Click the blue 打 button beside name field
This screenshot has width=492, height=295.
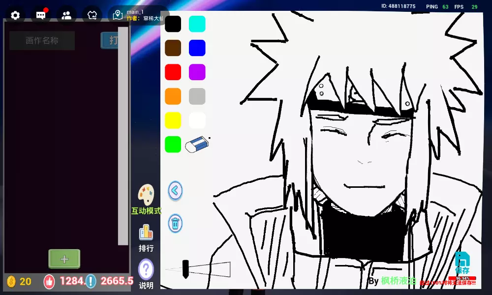110,40
